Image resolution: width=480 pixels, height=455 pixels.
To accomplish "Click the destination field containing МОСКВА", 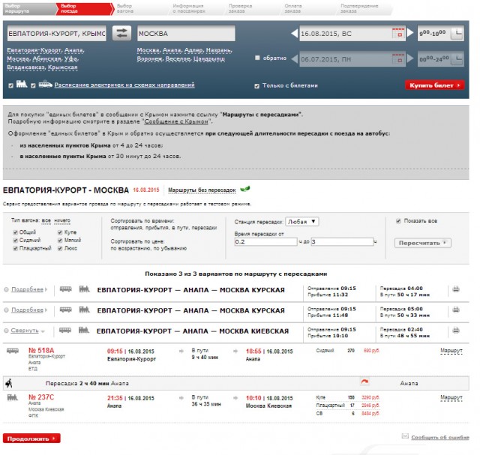I will [184, 34].
